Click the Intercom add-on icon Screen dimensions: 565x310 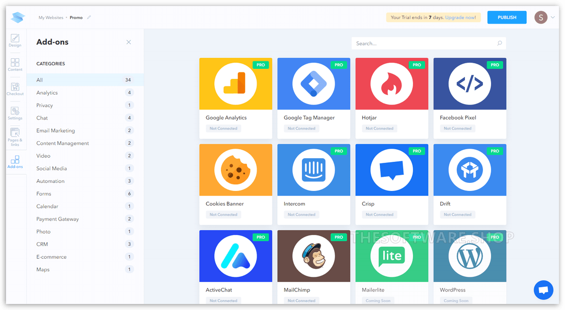(313, 170)
